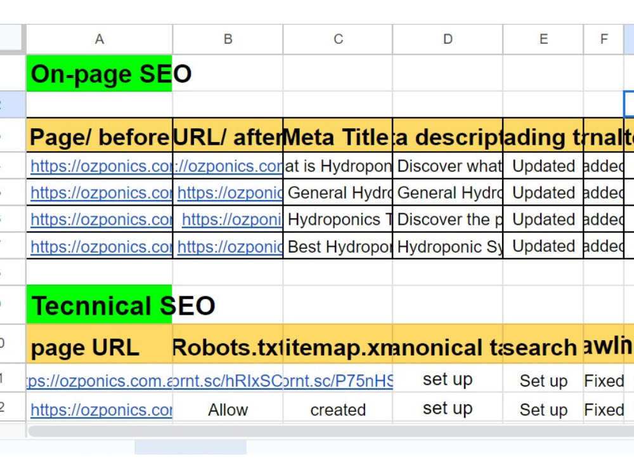Image resolution: width=634 pixels, height=476 pixels.
Task: Select 'General Hydr' cell in column C
Action: click(338, 193)
